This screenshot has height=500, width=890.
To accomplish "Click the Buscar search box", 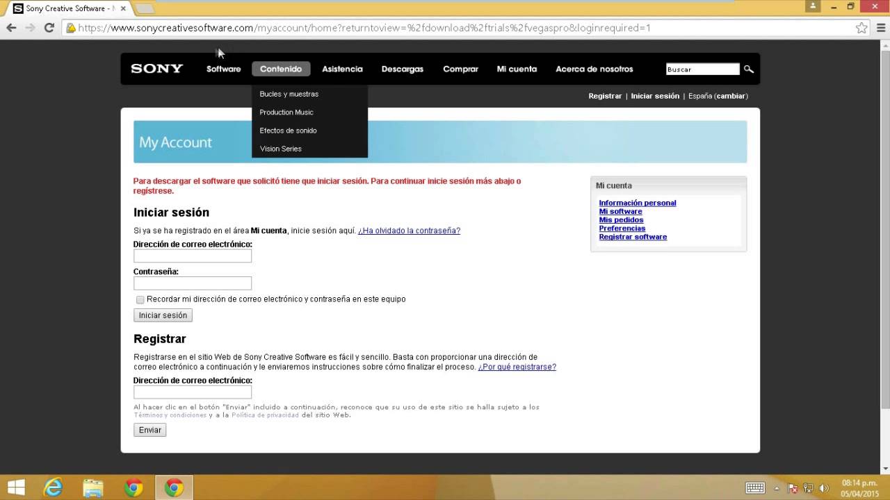I will pyautogui.click(x=702, y=69).
